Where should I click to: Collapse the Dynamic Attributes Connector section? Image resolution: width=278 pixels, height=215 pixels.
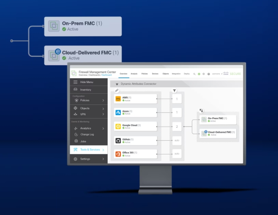(x=117, y=84)
